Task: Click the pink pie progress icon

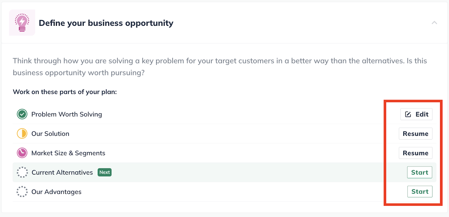Action: tap(22, 153)
